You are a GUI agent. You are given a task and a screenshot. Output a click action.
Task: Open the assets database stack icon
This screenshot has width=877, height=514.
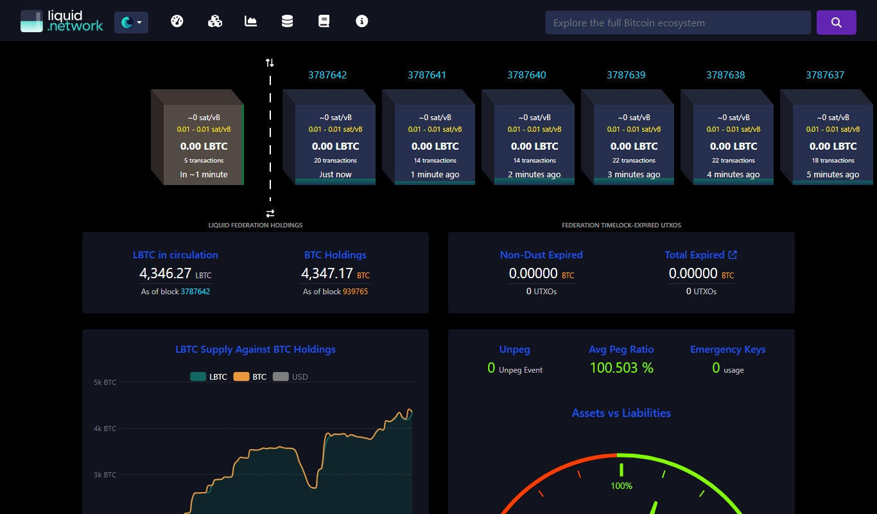(x=287, y=21)
